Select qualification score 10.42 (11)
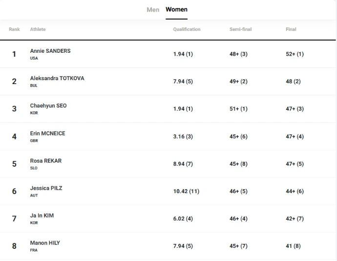The height and width of the screenshot is (261, 337). point(186,191)
